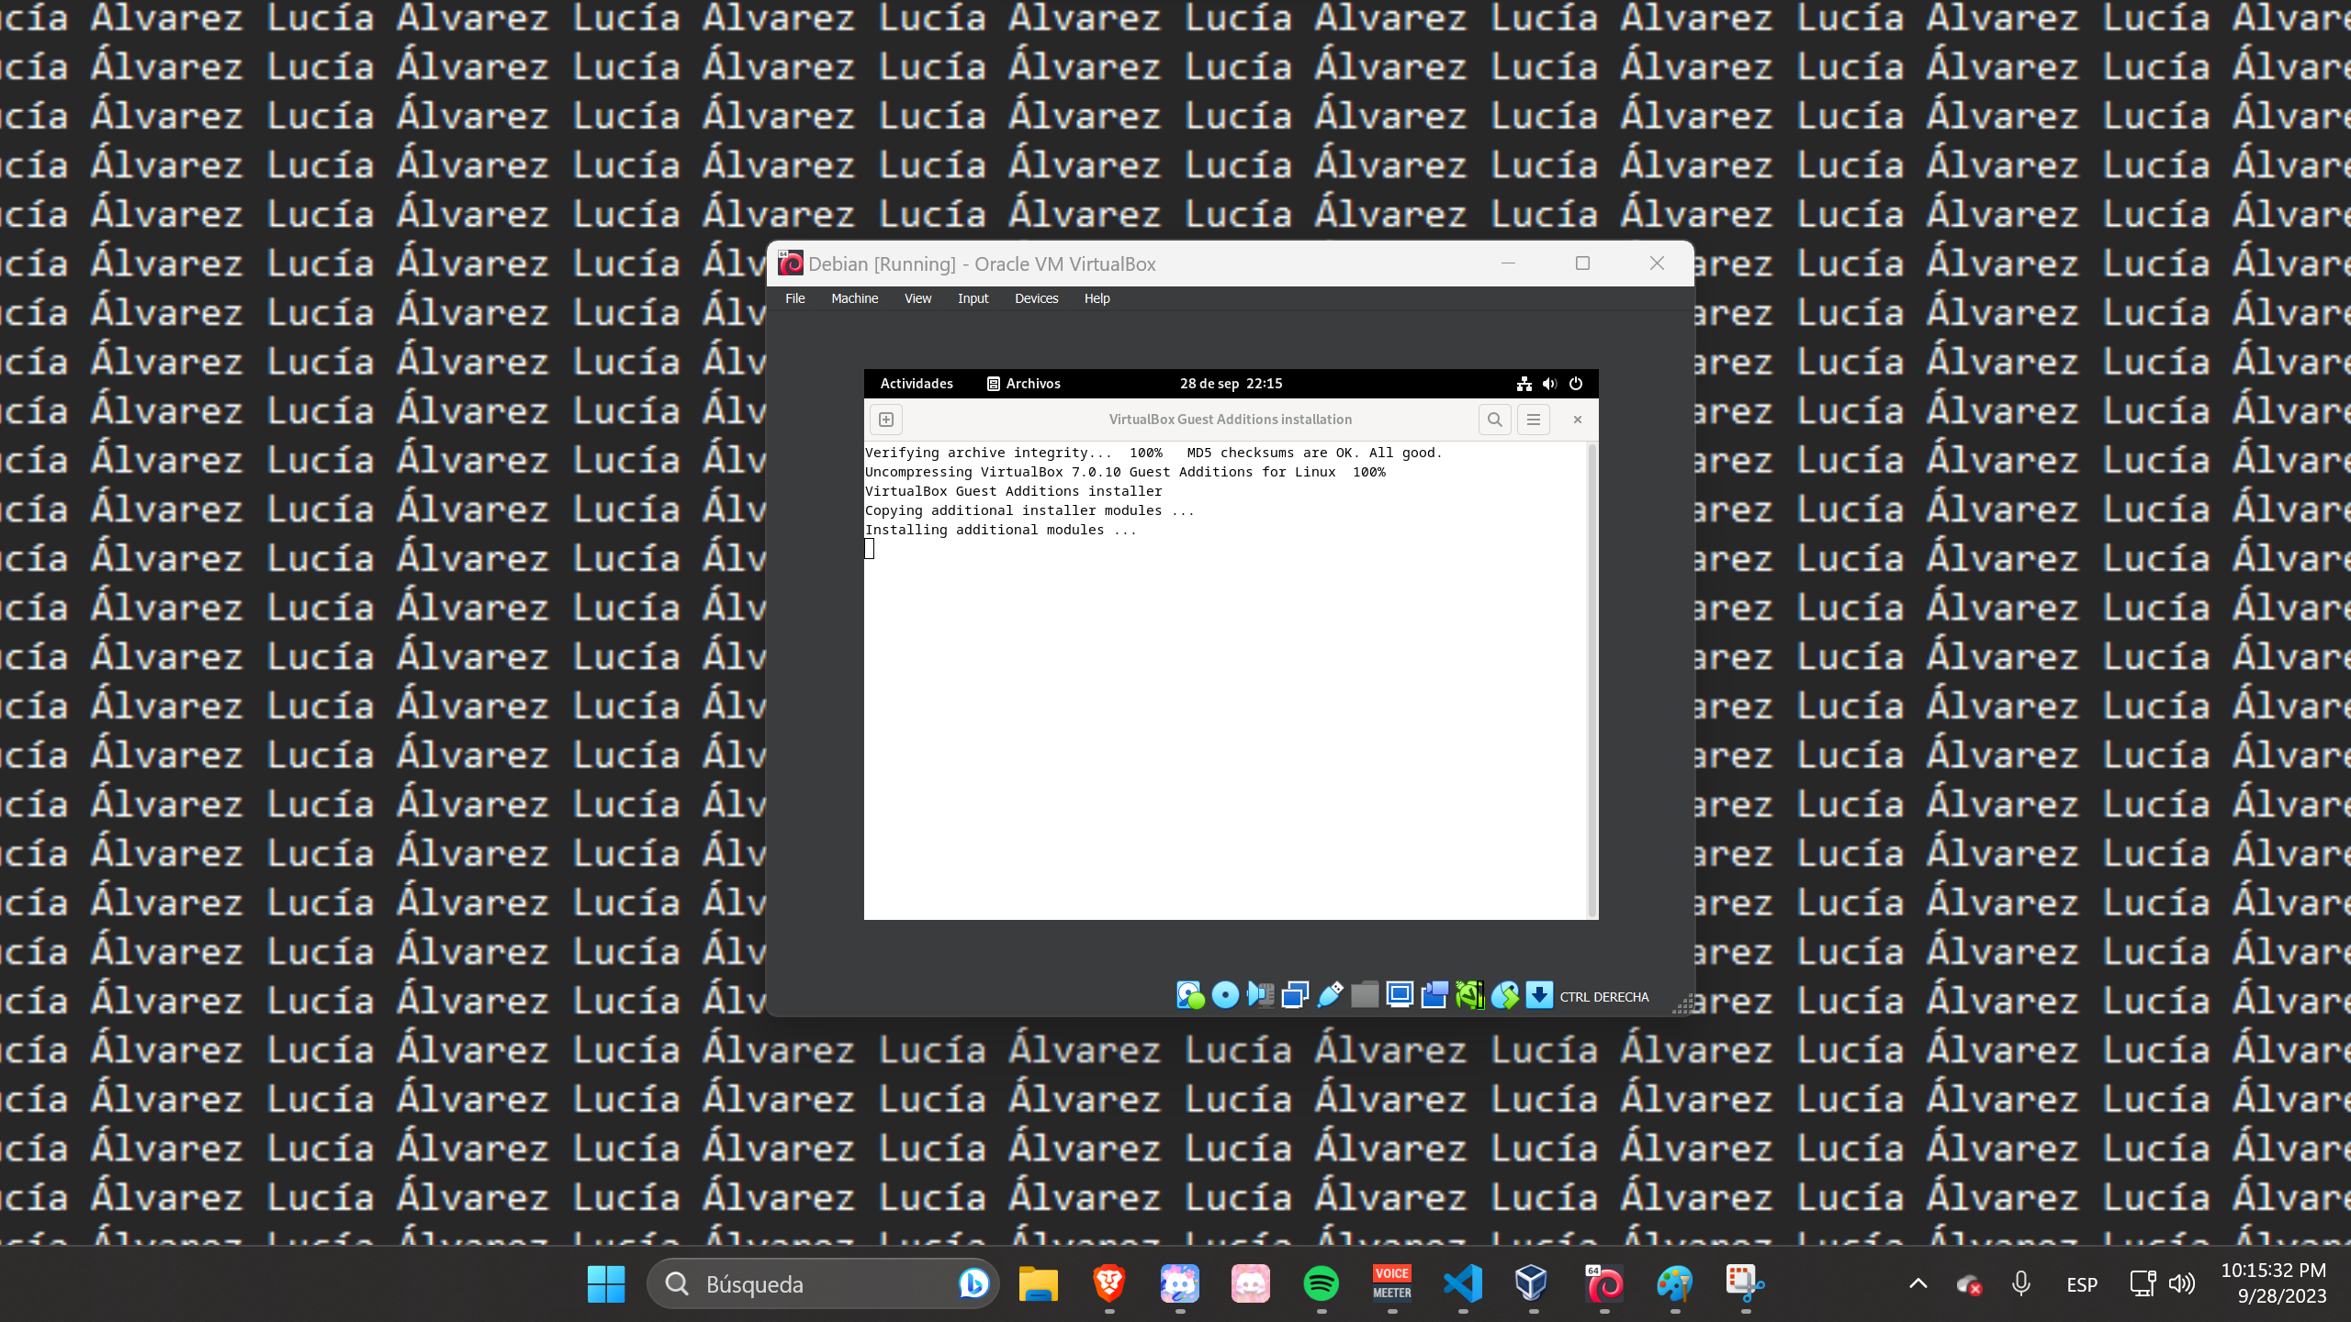
Task: Click the shared folders status icon
Action: tap(1365, 995)
